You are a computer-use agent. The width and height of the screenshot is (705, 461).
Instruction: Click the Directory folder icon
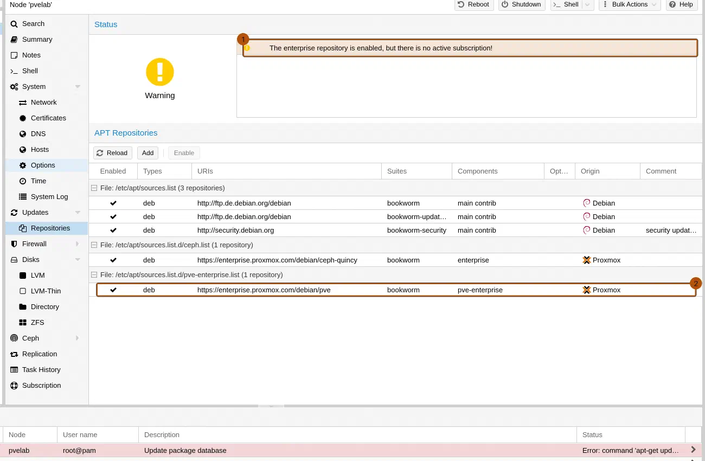(x=23, y=307)
